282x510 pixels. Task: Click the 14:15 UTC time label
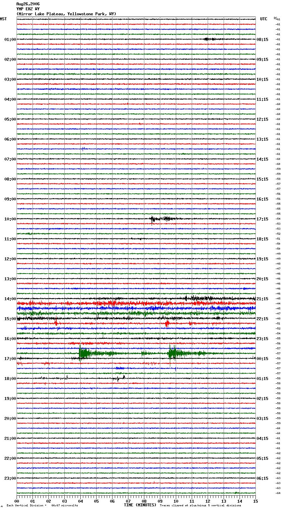pos(262,159)
